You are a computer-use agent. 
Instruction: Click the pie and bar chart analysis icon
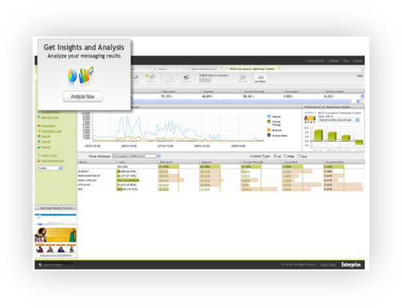click(81, 74)
